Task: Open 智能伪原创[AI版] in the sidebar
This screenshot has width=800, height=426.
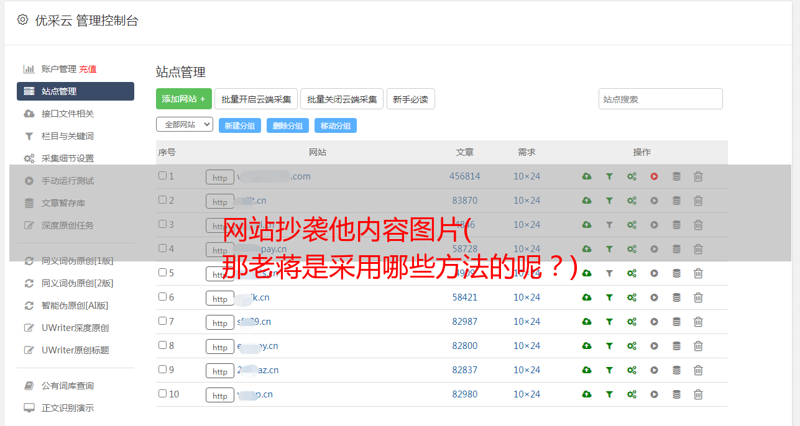Action: (x=75, y=306)
